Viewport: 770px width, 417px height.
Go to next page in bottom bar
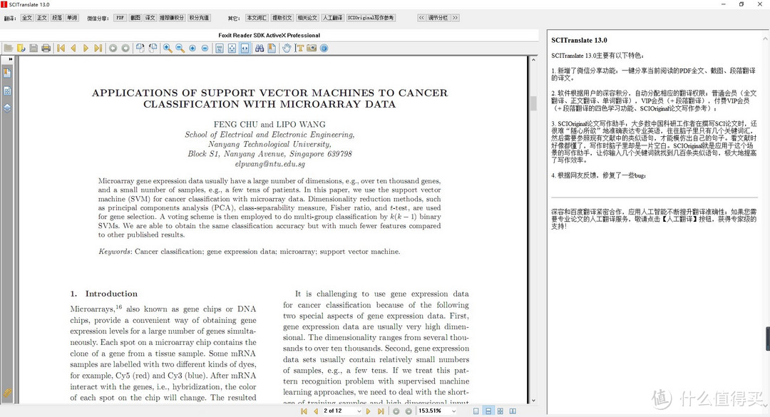(x=369, y=411)
